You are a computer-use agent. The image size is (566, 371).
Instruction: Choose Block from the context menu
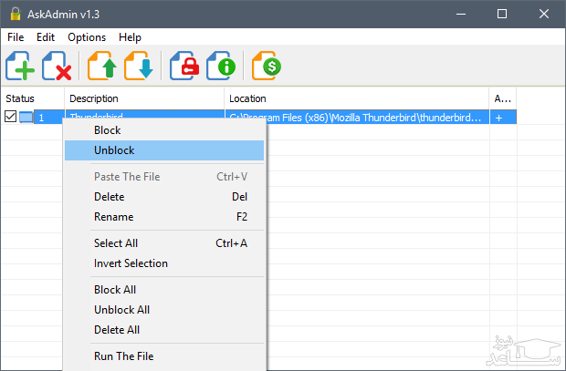[x=107, y=130]
